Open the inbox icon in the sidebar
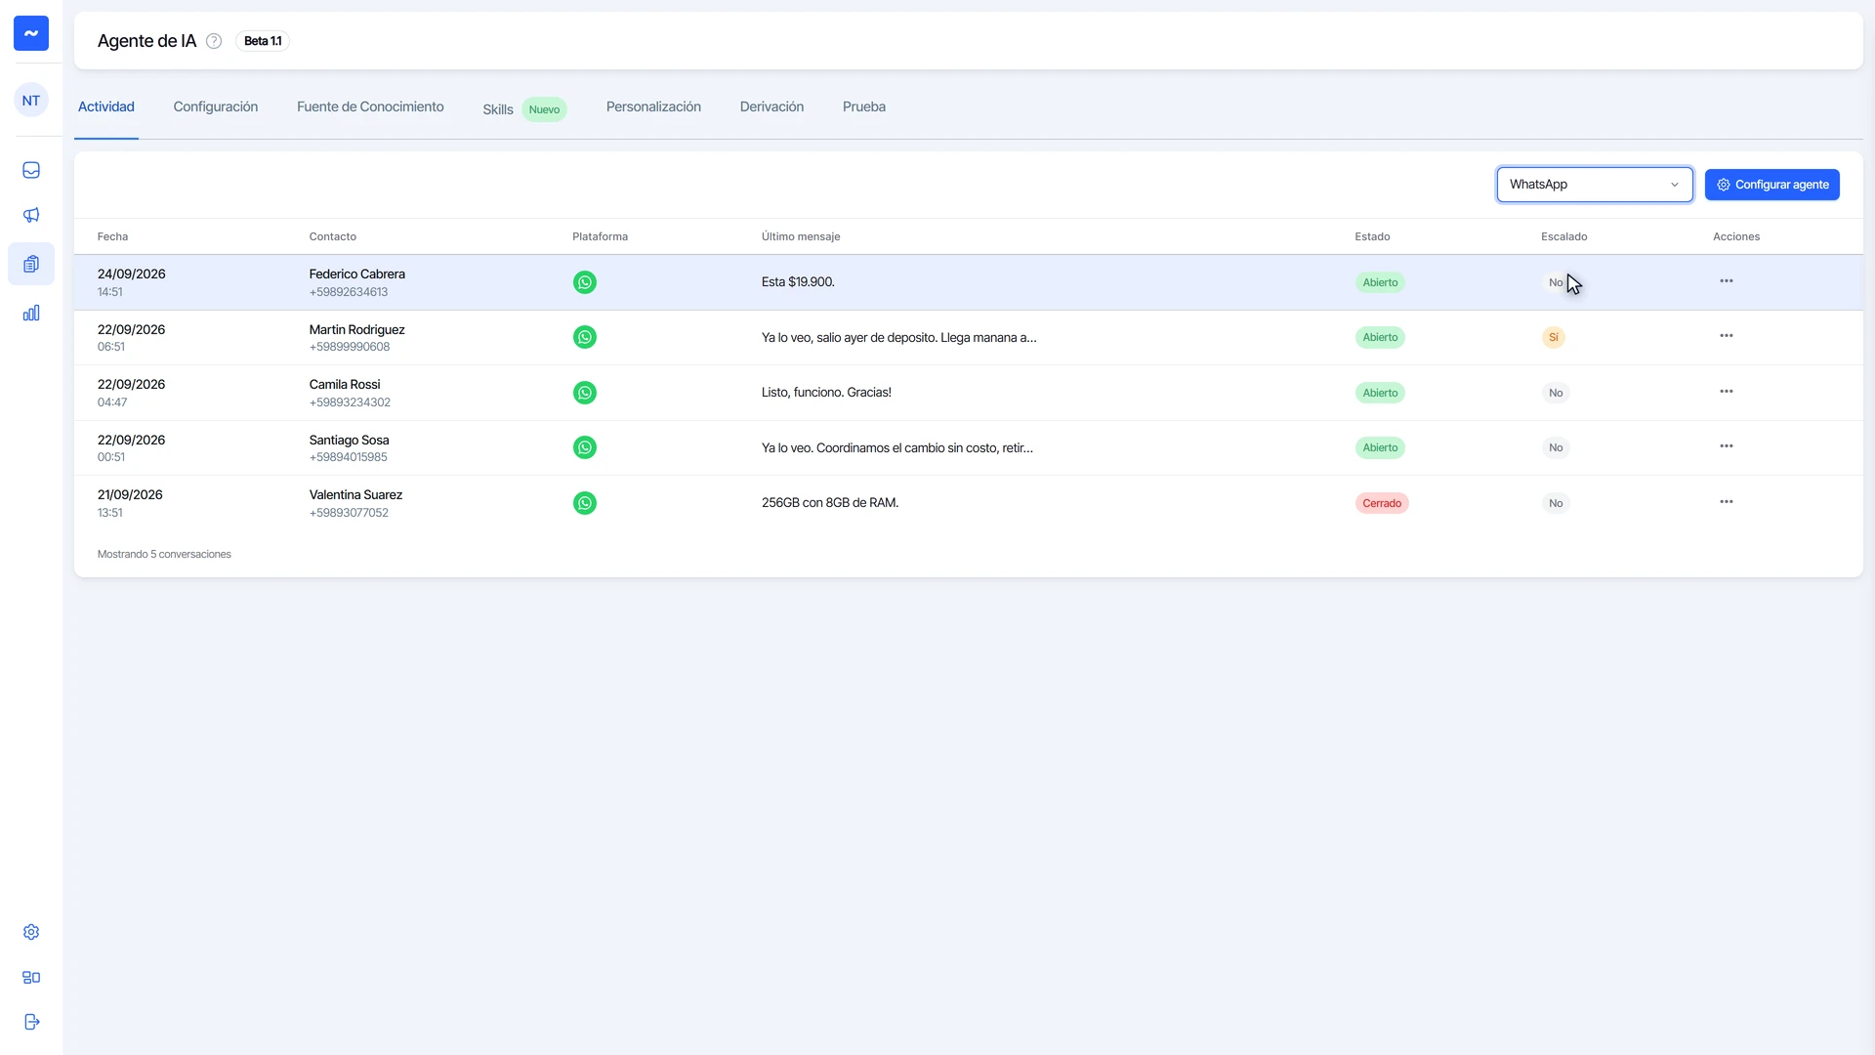The image size is (1875, 1055). (x=31, y=170)
